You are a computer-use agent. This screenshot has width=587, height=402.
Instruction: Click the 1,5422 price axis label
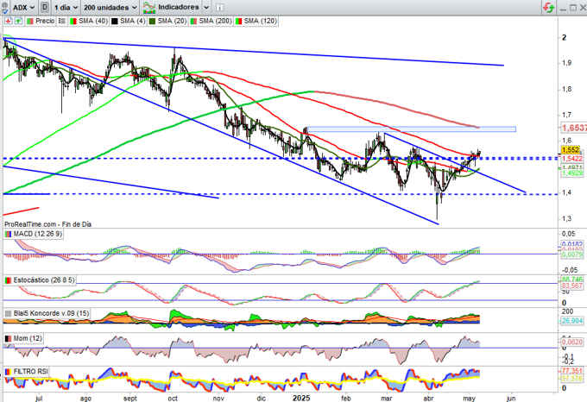point(571,159)
